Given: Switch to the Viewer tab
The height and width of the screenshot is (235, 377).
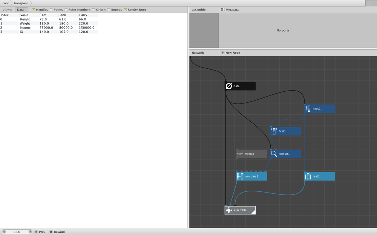Looking at the screenshot, I should [x=8, y=10].
